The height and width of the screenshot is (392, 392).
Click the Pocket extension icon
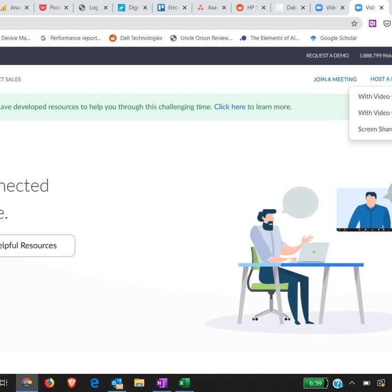pos(387,23)
